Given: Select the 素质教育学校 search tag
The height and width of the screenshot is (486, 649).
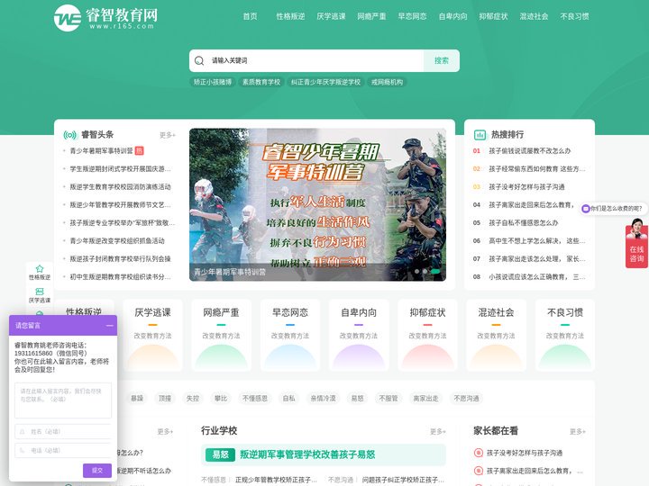Looking at the screenshot, I should 261,82.
